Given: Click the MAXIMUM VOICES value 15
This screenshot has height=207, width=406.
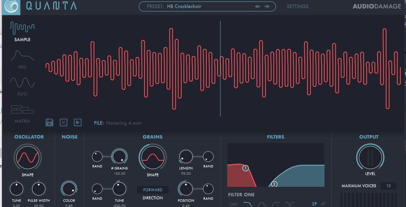Looking at the screenshot, I should [388, 186].
